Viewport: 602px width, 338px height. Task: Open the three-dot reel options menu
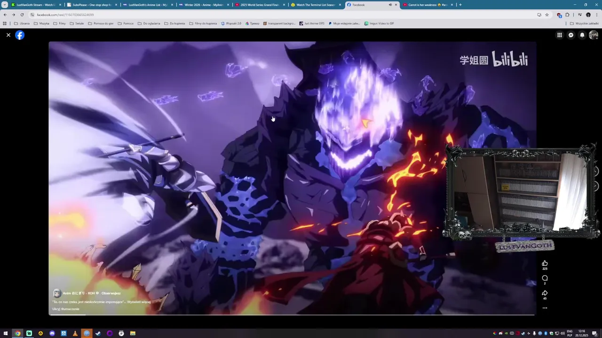pos(545,308)
